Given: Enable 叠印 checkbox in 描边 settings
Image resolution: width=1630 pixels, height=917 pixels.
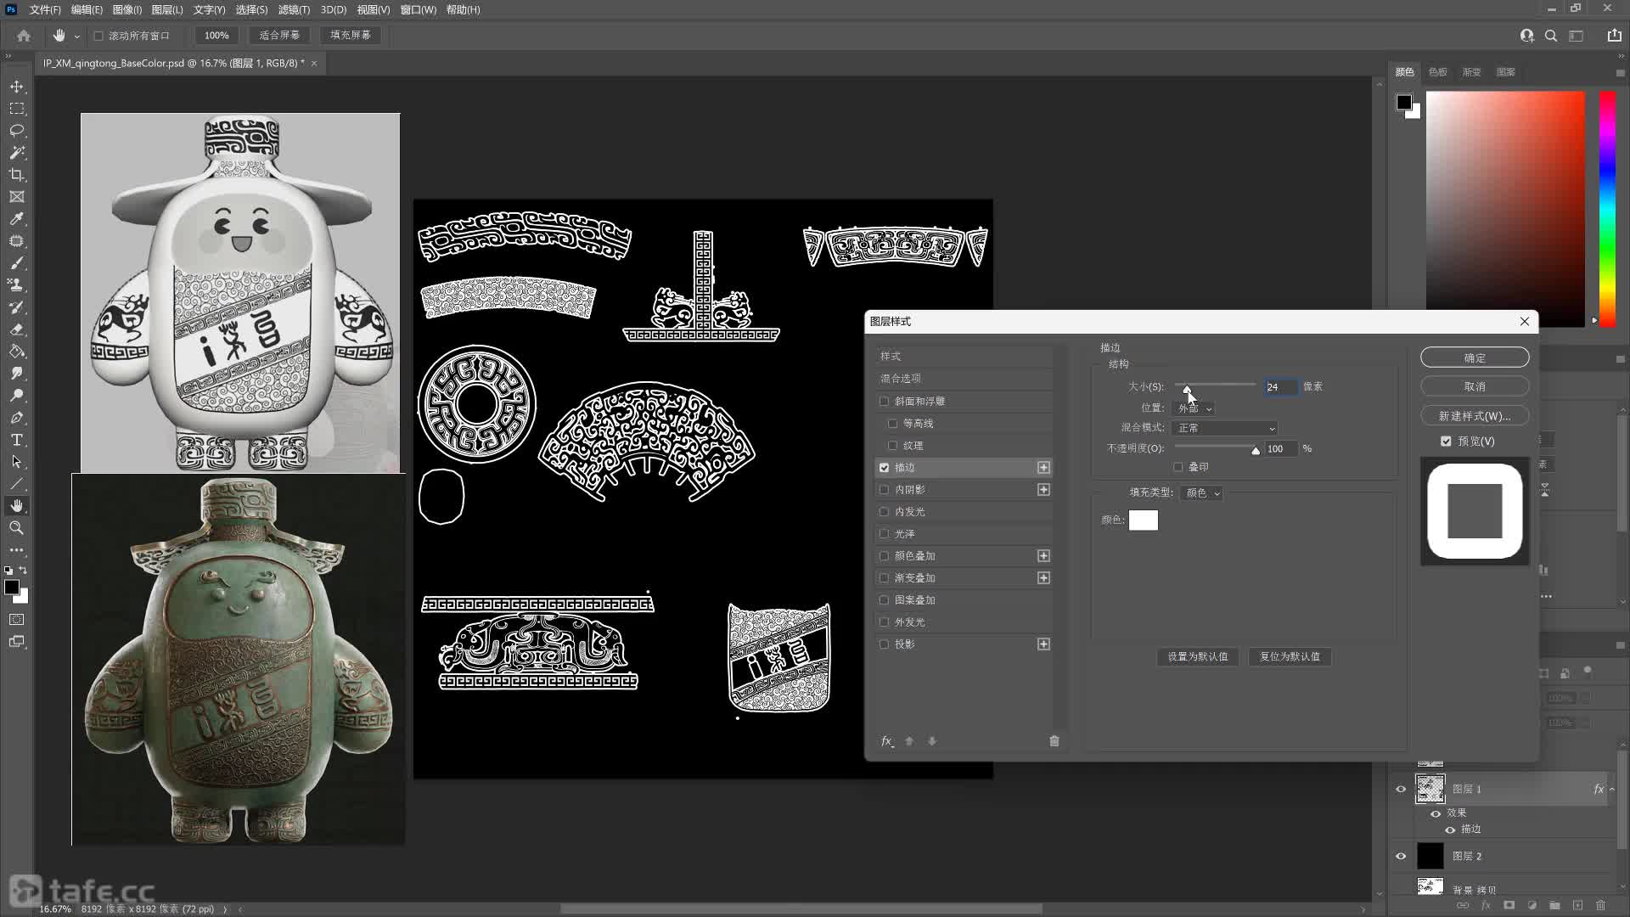Looking at the screenshot, I should (x=1178, y=467).
